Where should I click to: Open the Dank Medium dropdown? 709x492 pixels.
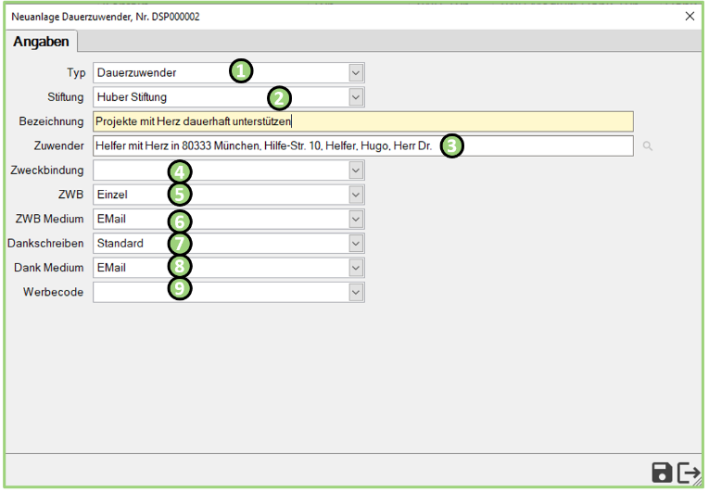356,268
